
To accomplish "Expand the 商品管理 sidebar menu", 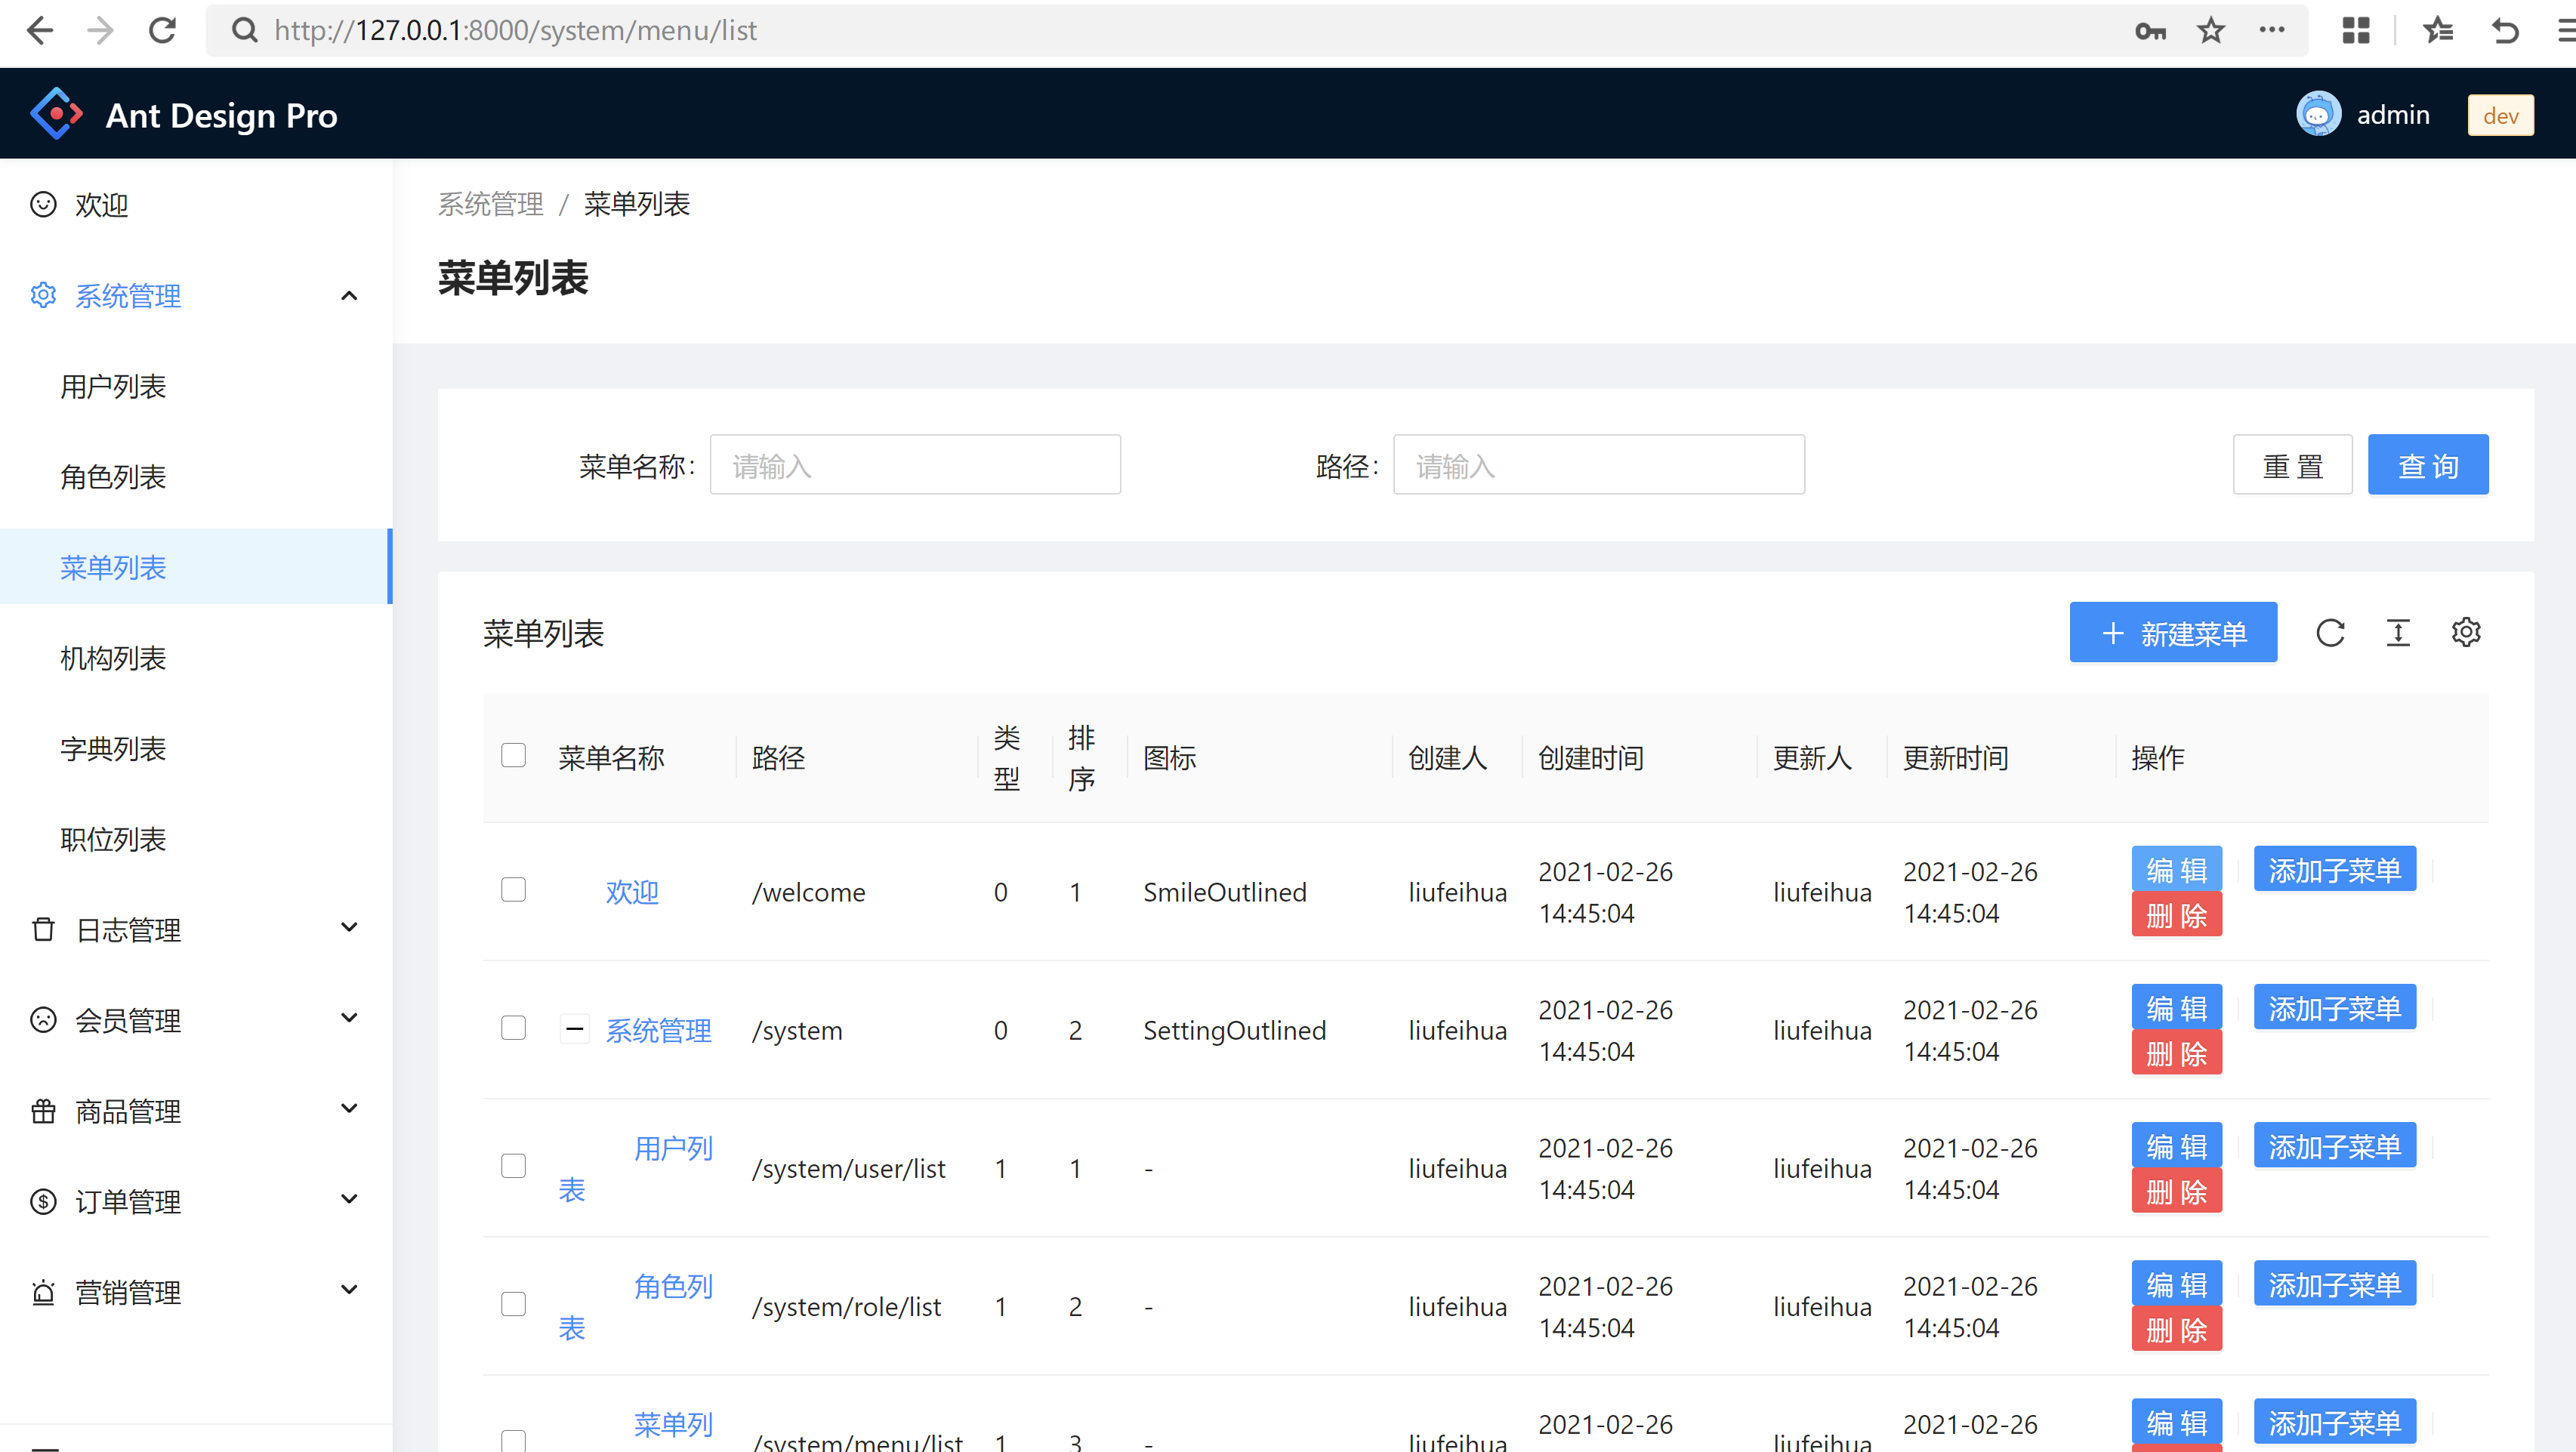I will [x=349, y=1108].
